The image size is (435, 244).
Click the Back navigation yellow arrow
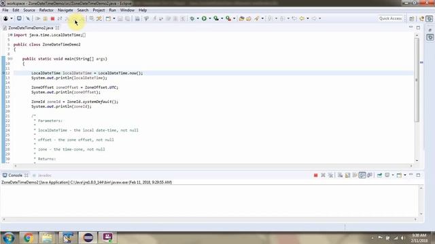pos(302,18)
